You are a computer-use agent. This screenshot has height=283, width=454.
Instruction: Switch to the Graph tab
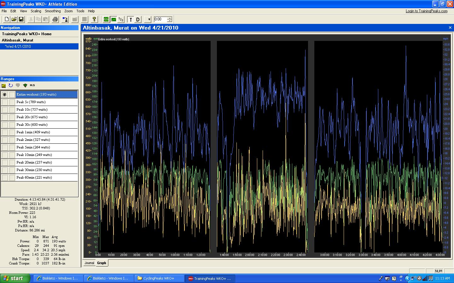[x=102, y=263]
